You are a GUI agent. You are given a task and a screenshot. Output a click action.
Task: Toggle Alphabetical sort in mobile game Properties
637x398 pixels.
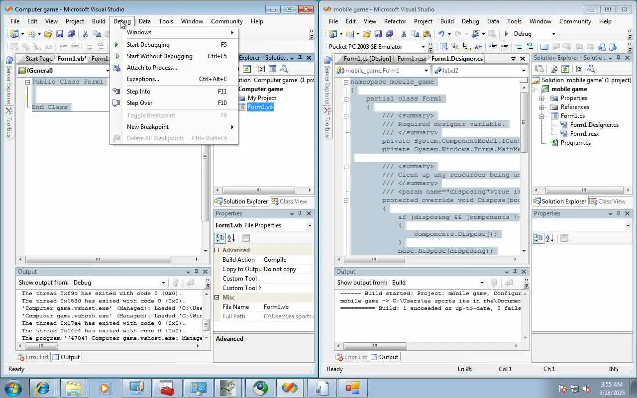click(x=550, y=238)
